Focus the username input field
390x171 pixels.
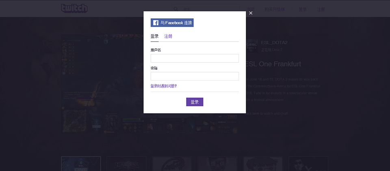click(195, 58)
